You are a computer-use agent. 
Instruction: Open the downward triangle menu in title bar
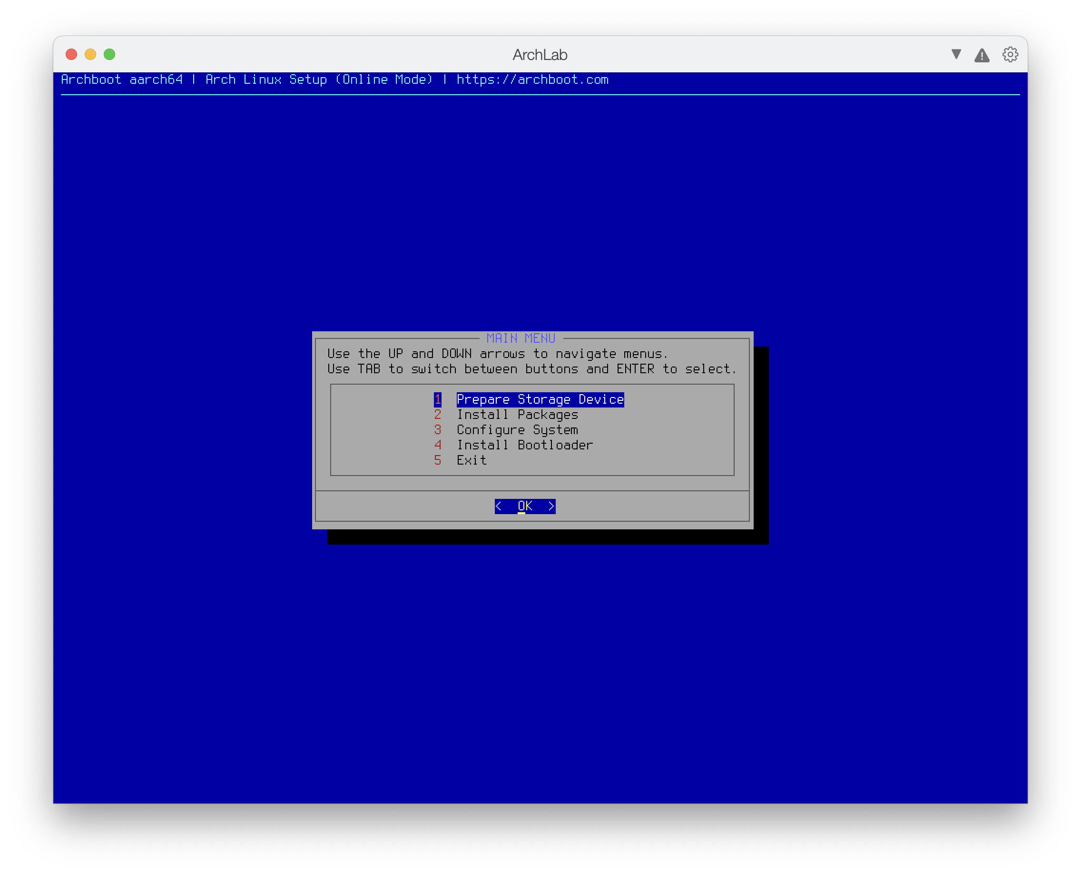pyautogui.click(x=956, y=54)
